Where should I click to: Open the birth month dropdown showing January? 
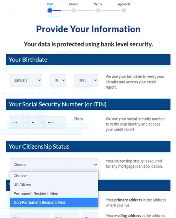click(x=26, y=80)
